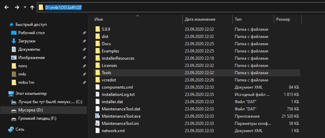Sort by Тип column header
Screen dimensions: 325x138
[x=238, y=19]
